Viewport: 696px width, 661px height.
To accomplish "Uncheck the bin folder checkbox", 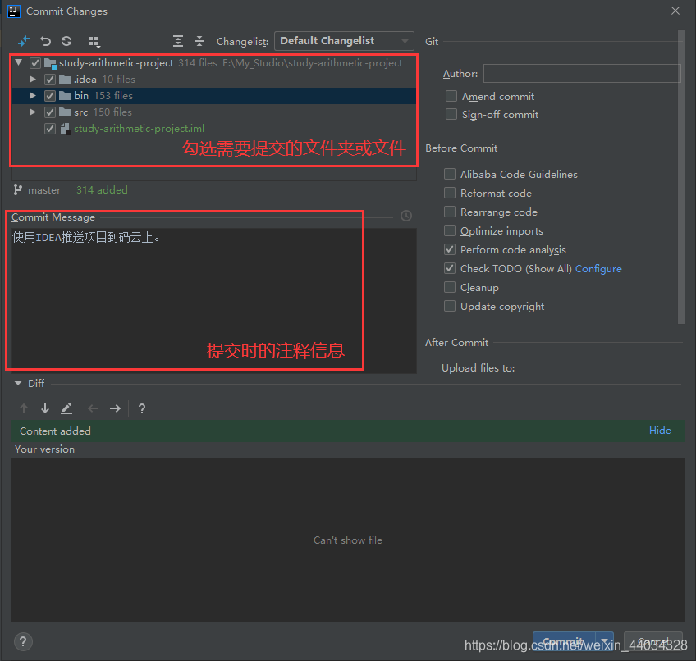I will [50, 96].
